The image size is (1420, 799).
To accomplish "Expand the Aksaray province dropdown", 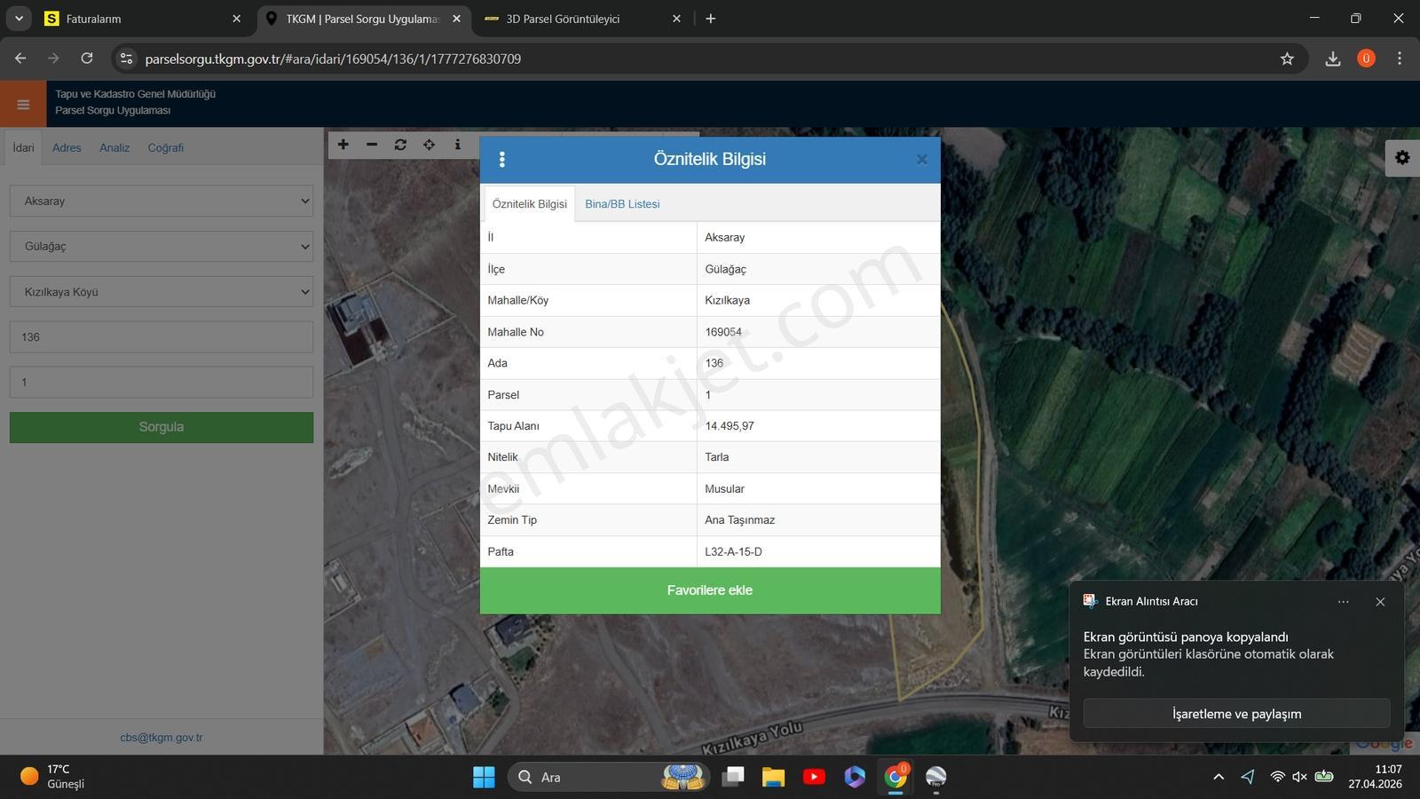I will [x=162, y=201].
